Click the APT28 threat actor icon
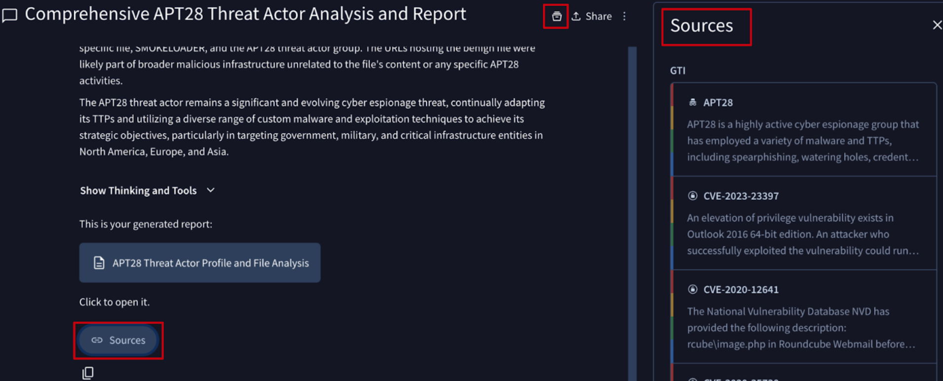 click(693, 102)
